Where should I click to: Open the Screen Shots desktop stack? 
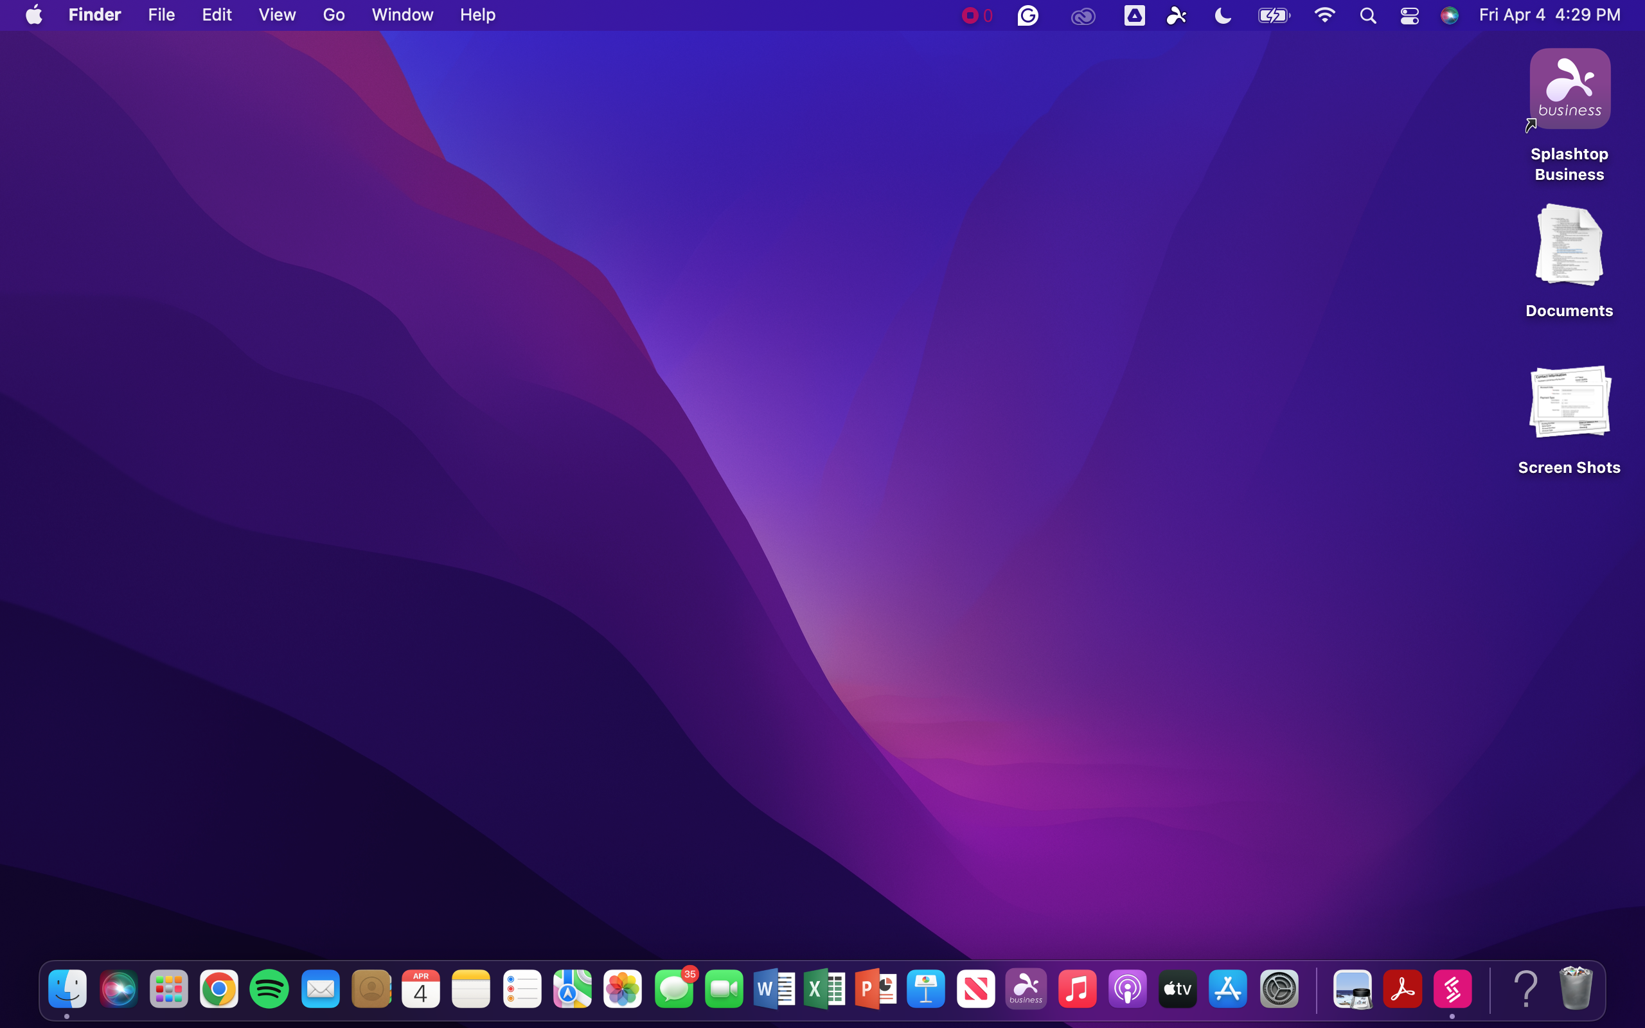tap(1569, 402)
